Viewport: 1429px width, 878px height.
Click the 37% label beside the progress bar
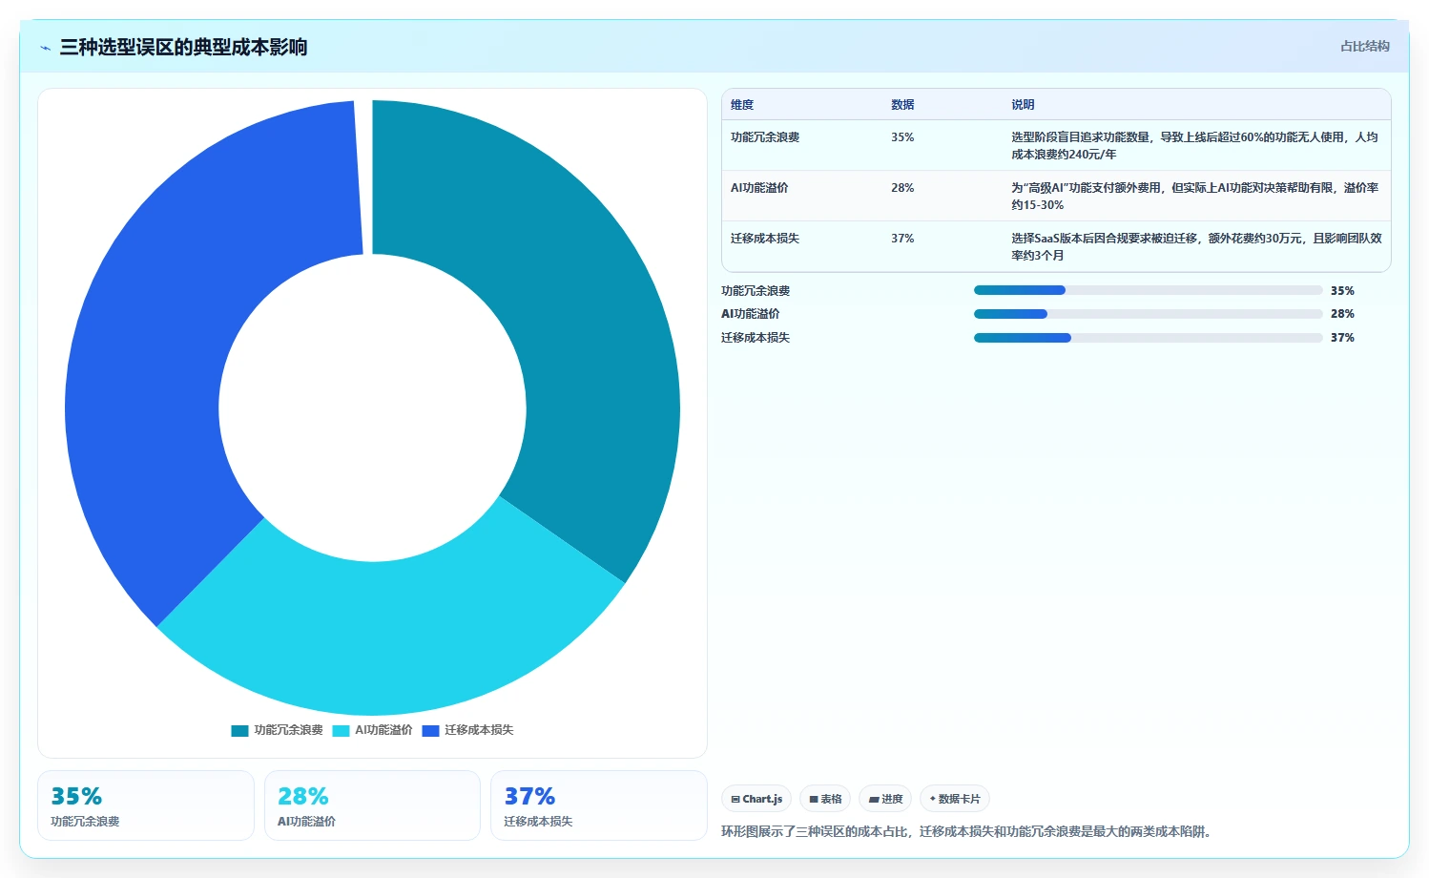point(1342,338)
